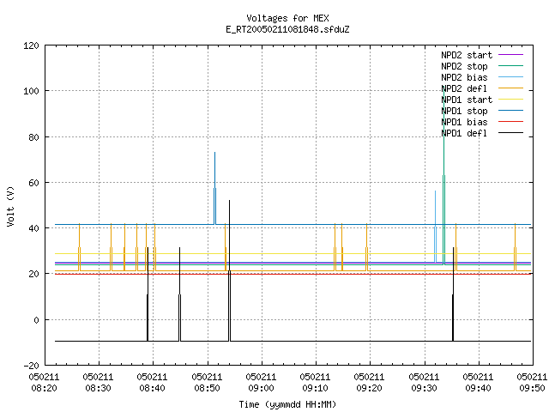Viewport: 549px width, 412px height.
Task: Click the y-axis tick label 100
Action: (31, 91)
